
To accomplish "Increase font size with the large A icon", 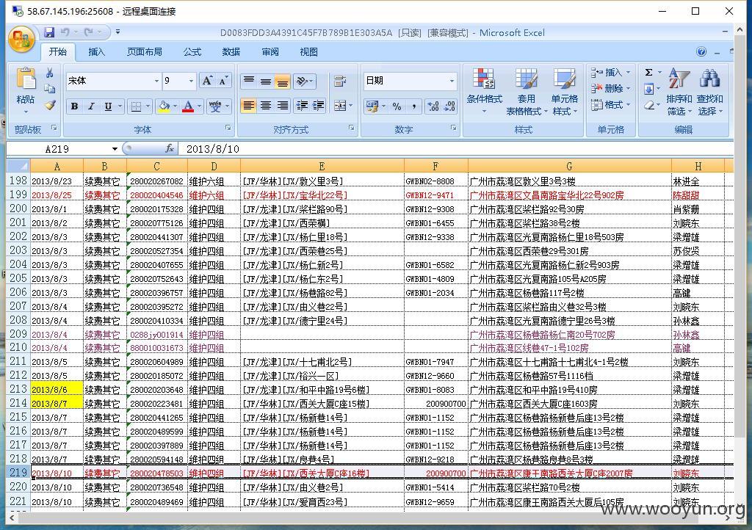I will (x=206, y=81).
